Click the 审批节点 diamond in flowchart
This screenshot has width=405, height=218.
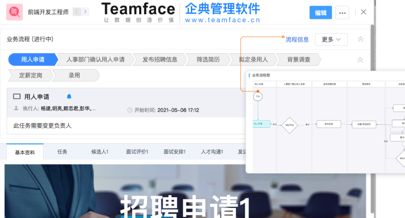290,125
